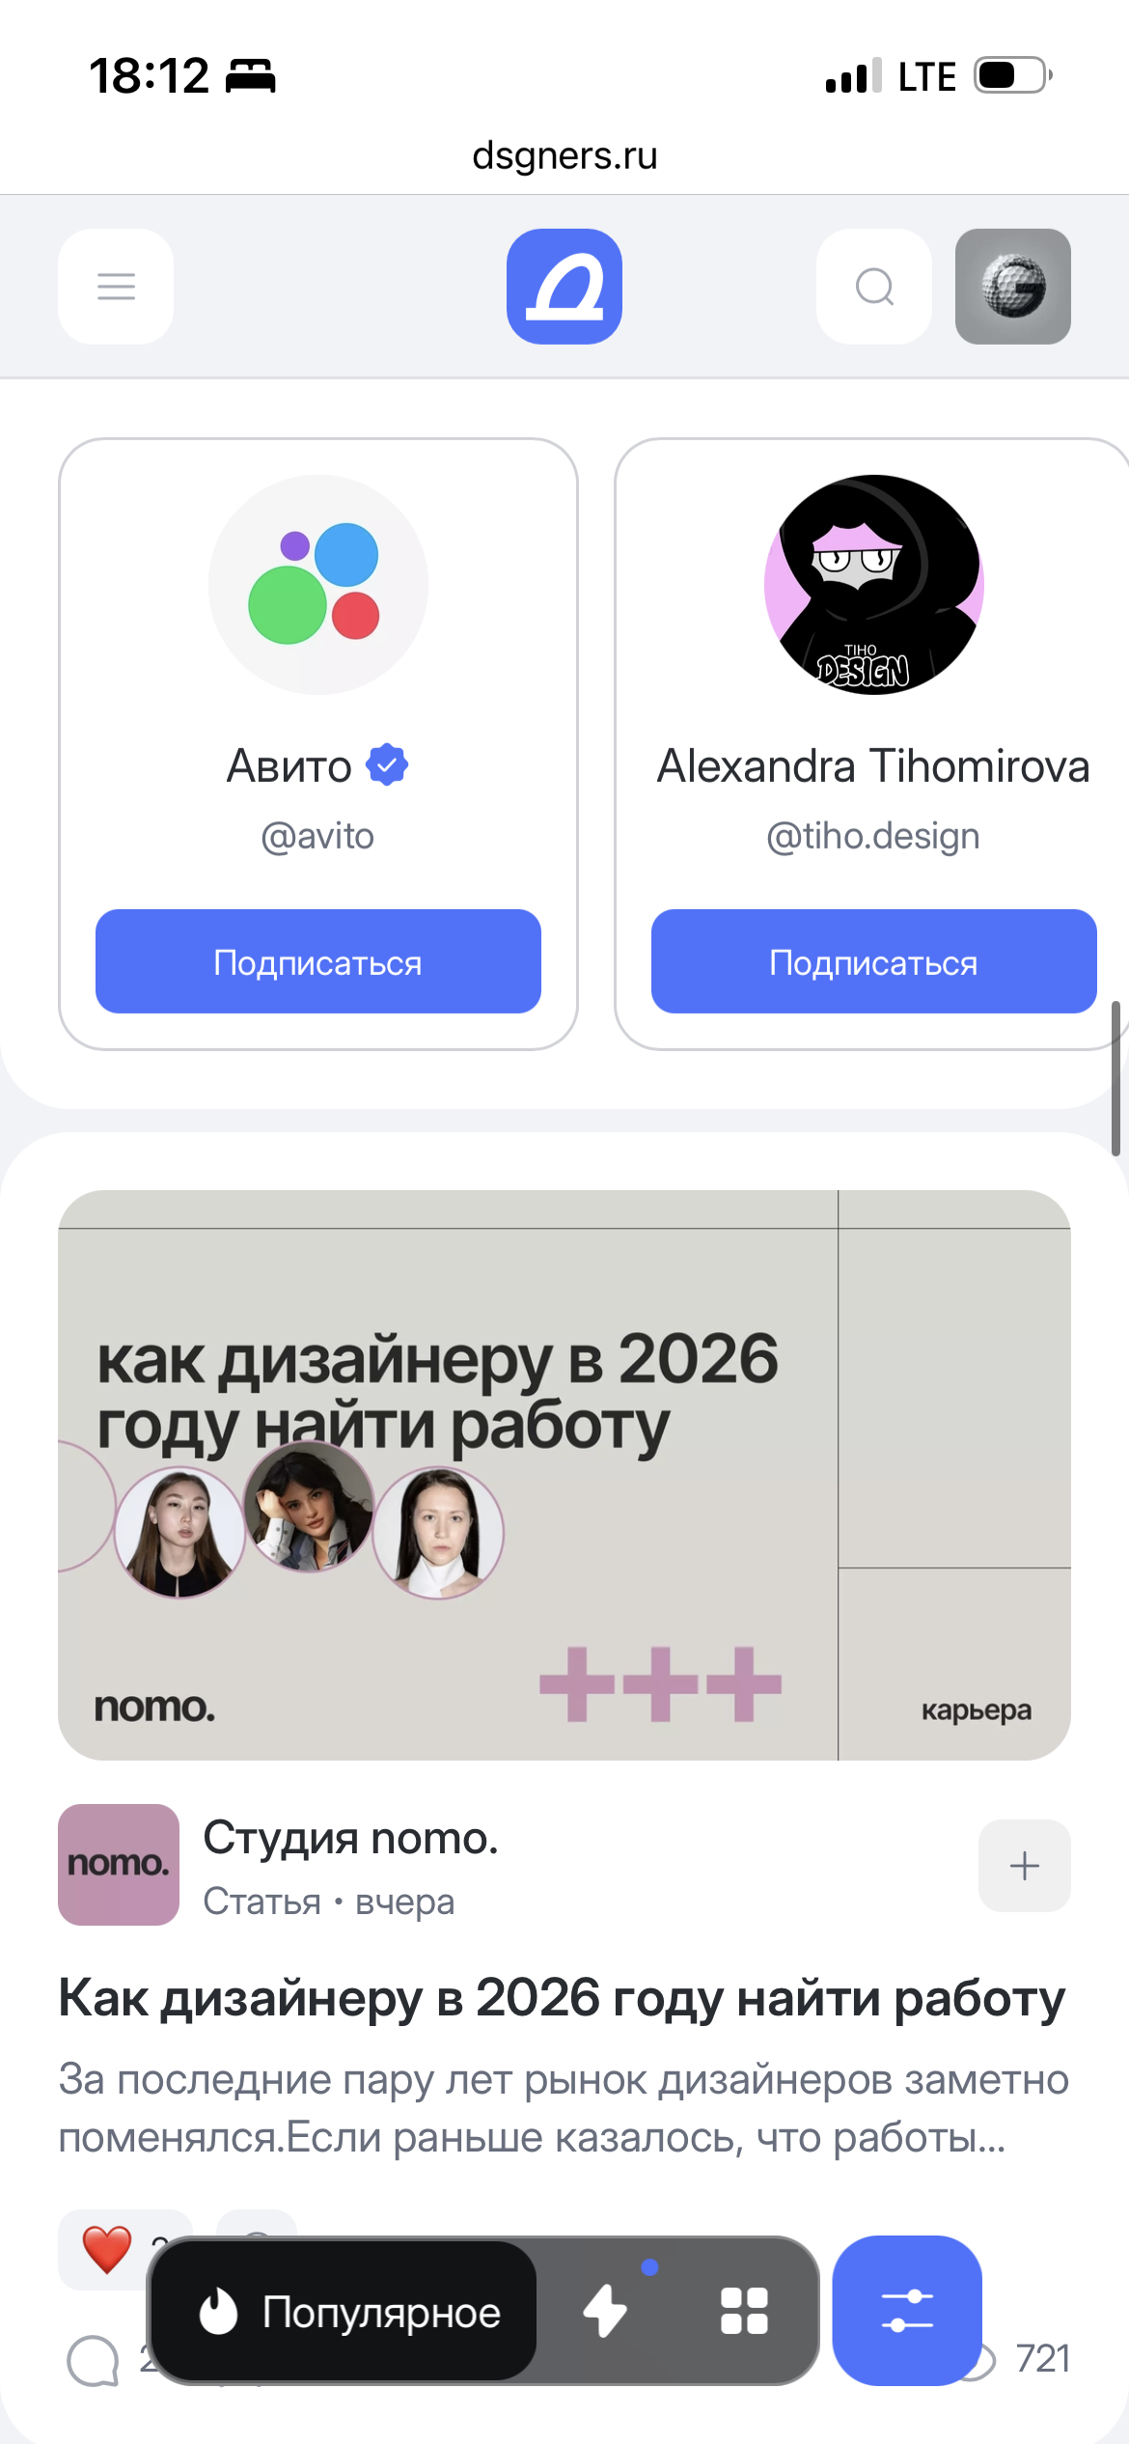Open the search panel
Viewport: 1129px width, 2444px height.
[x=872, y=286]
